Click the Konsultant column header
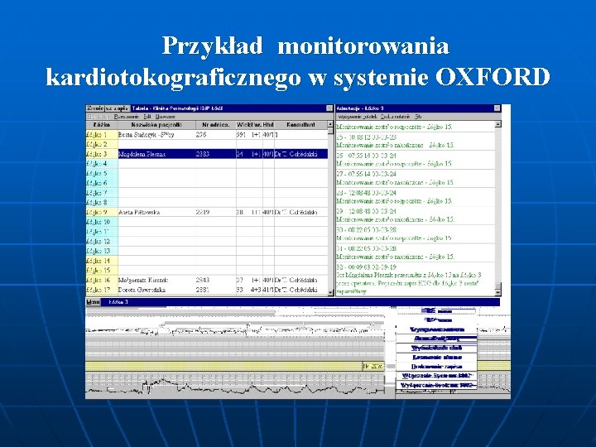596x447 pixels. [x=300, y=125]
